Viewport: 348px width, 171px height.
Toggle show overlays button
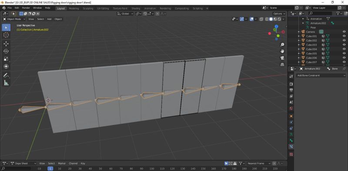tap(251, 19)
